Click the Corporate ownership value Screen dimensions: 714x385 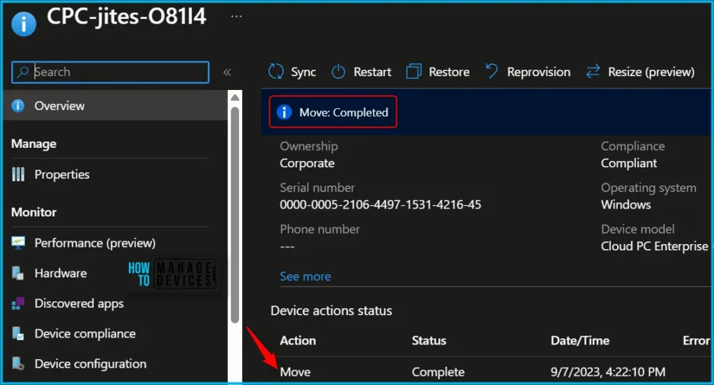[307, 163]
